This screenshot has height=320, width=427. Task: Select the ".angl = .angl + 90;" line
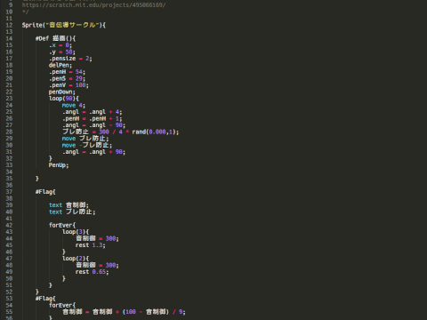93,152
